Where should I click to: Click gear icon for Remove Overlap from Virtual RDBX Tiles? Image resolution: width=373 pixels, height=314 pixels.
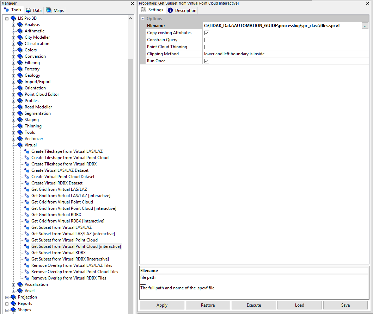coord(27,278)
